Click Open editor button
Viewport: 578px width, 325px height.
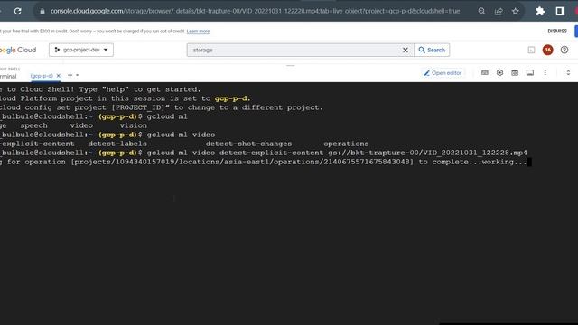click(x=443, y=73)
